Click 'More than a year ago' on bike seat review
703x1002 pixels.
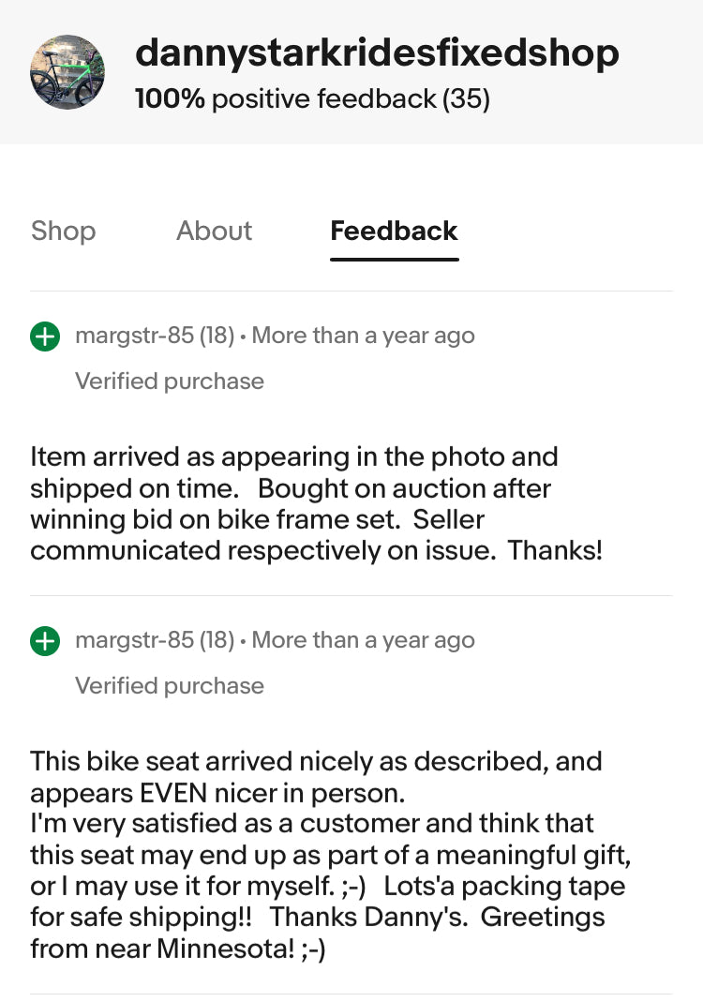364,640
